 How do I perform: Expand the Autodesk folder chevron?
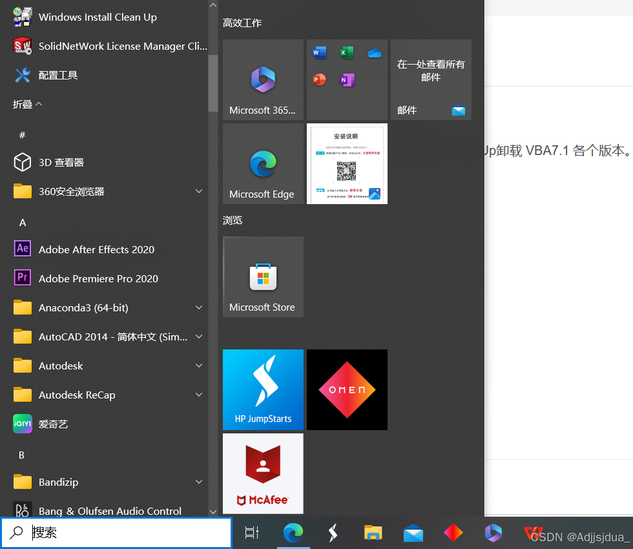pos(199,366)
